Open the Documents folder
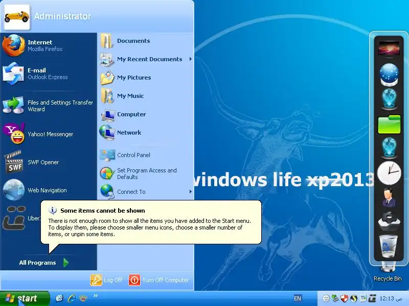 (146, 41)
